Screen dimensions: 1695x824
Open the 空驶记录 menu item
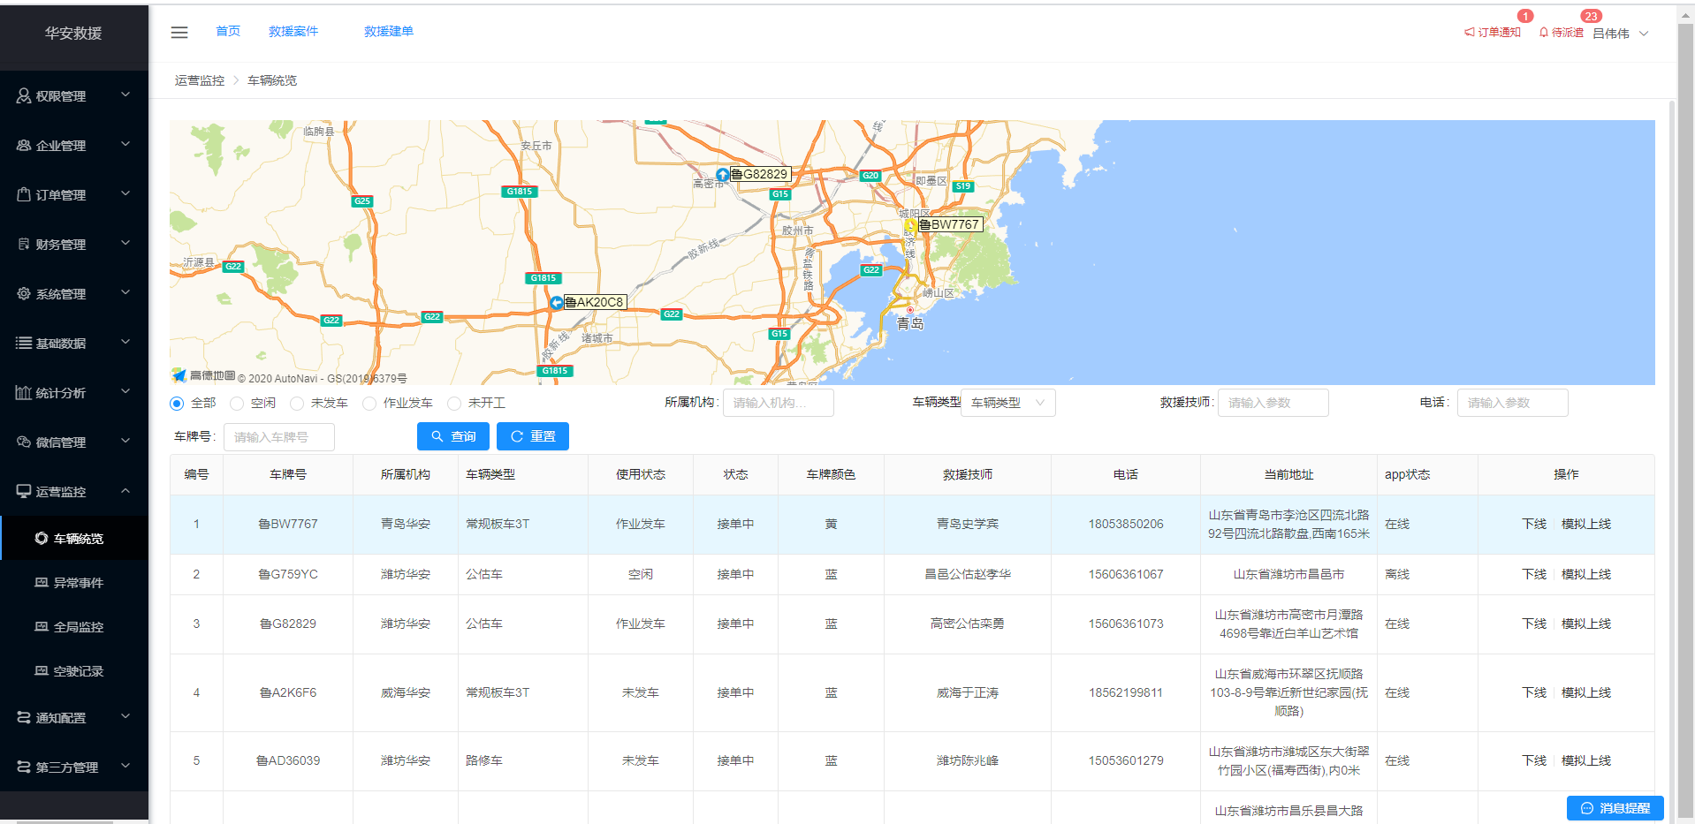pos(74,670)
